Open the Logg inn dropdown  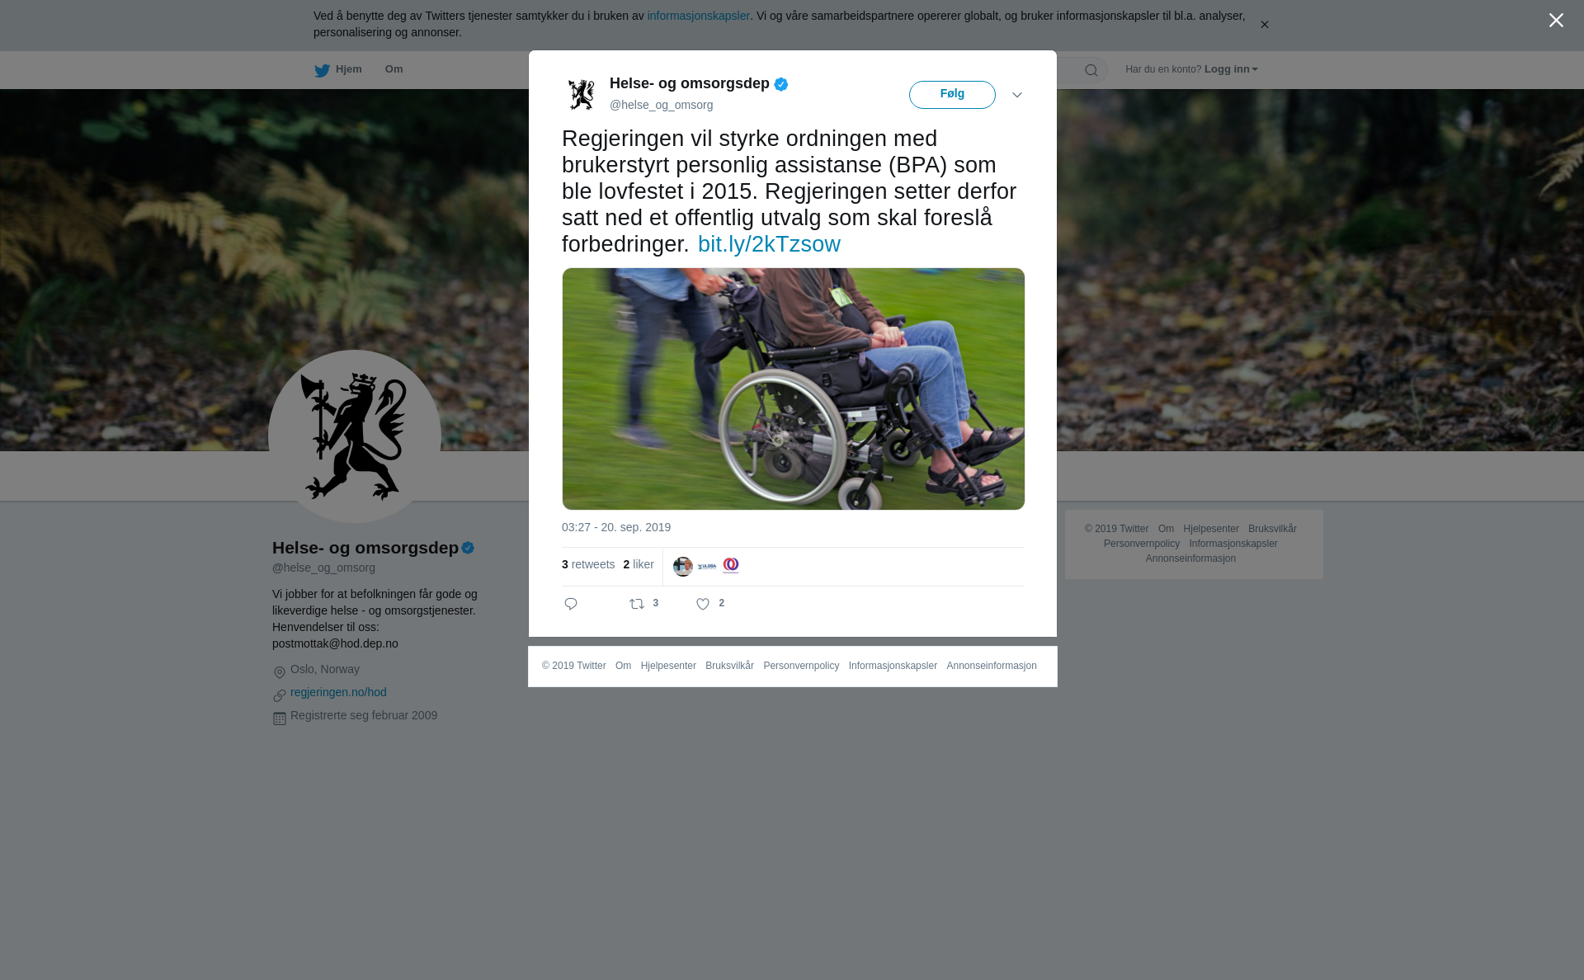click(x=1231, y=69)
